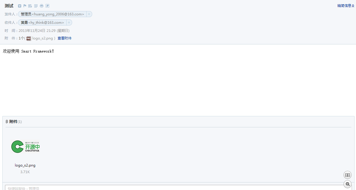356x190 pixels.
Task: Click the magnifier zoom-in icon
Action: click(348, 184)
